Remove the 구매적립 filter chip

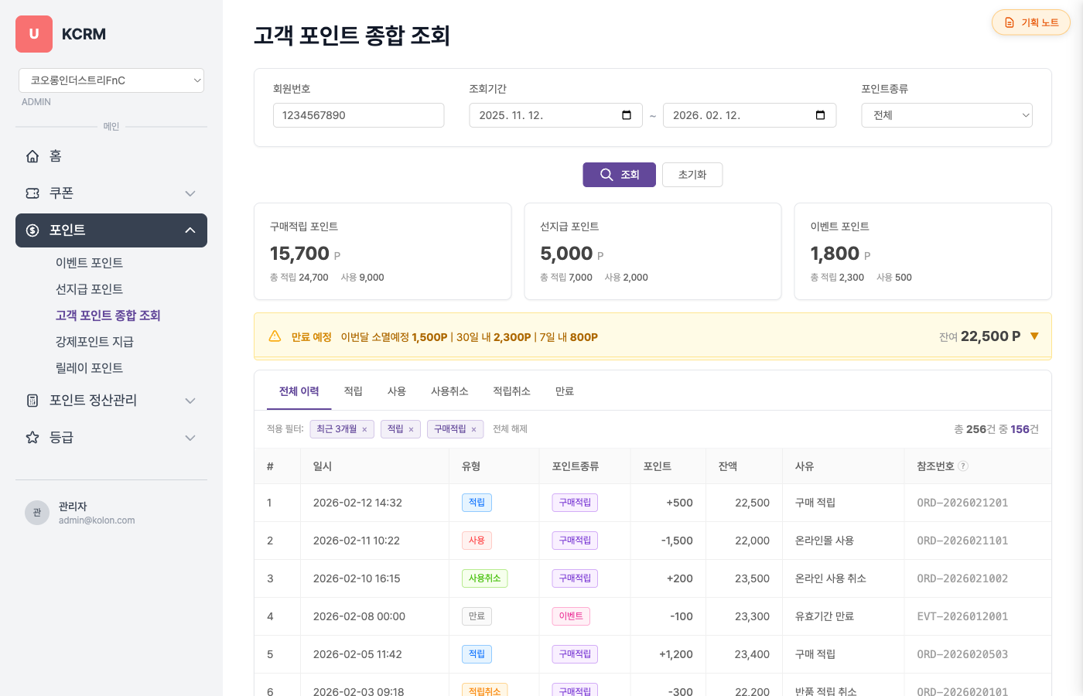pyautogui.click(x=473, y=430)
